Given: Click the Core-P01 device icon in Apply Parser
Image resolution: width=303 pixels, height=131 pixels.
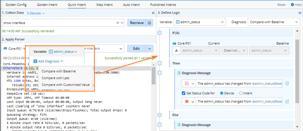Looking at the screenshot, I should pos(5,49).
